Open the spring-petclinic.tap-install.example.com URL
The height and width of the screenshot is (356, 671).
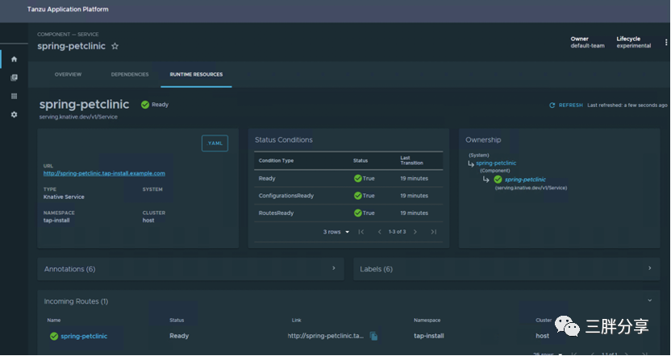click(x=104, y=173)
